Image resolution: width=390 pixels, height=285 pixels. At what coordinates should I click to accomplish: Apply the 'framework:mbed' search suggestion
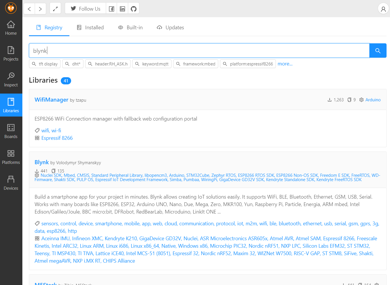[196, 64]
